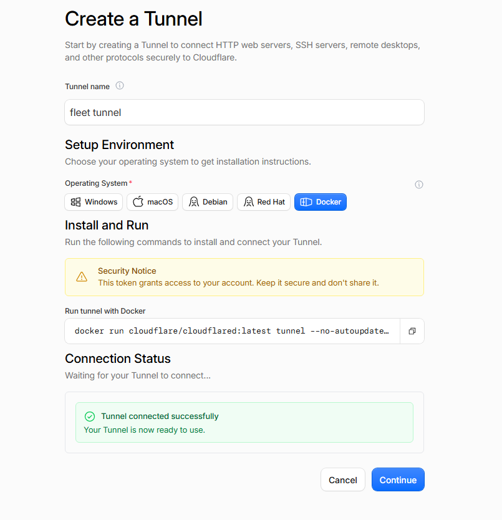Image resolution: width=502 pixels, height=520 pixels.
Task: Click the 'Waiting for your Tunnel to connect...' text
Action: 138,375
